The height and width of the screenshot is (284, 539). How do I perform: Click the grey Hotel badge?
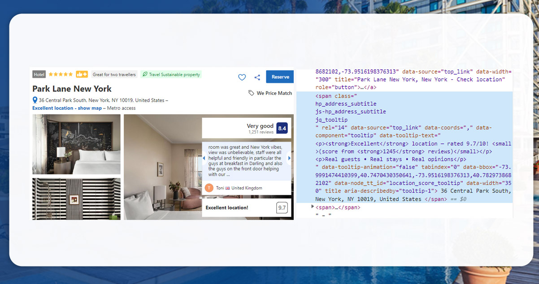39,74
